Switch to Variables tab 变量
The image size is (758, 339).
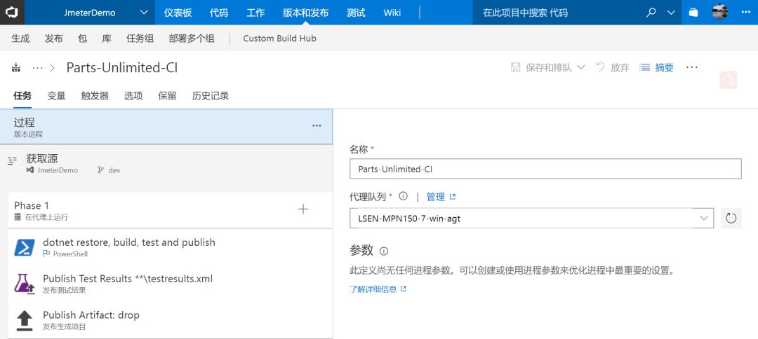point(56,95)
